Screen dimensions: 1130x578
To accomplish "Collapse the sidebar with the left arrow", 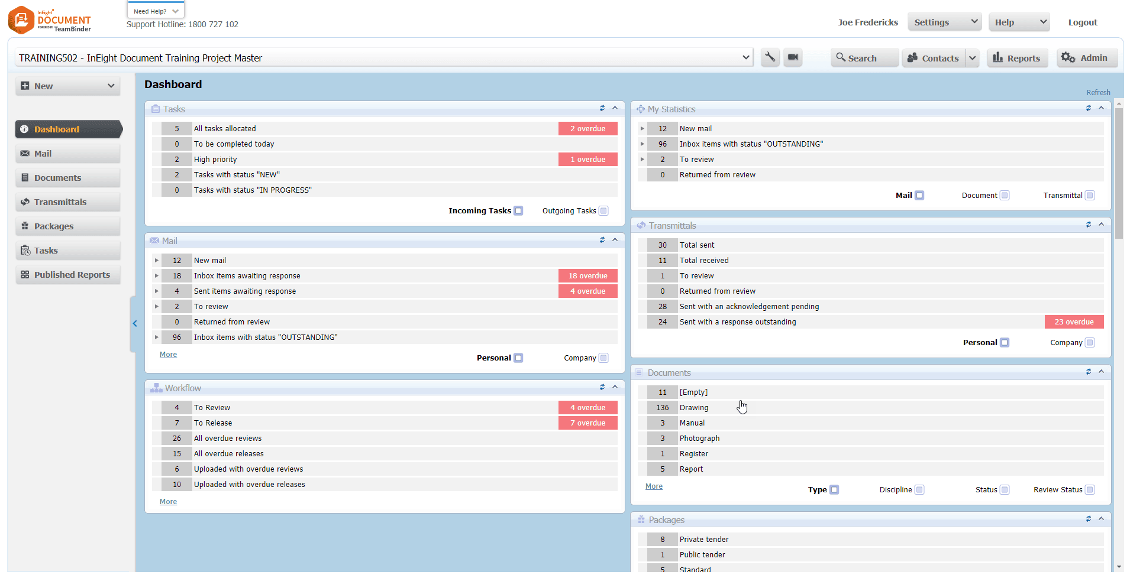I will (135, 323).
